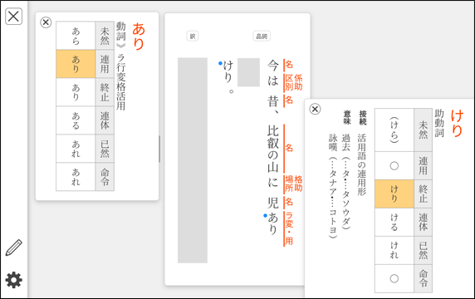The image size is (475, 299).
Task: Click 命令 header in けり table
Action: point(424,278)
